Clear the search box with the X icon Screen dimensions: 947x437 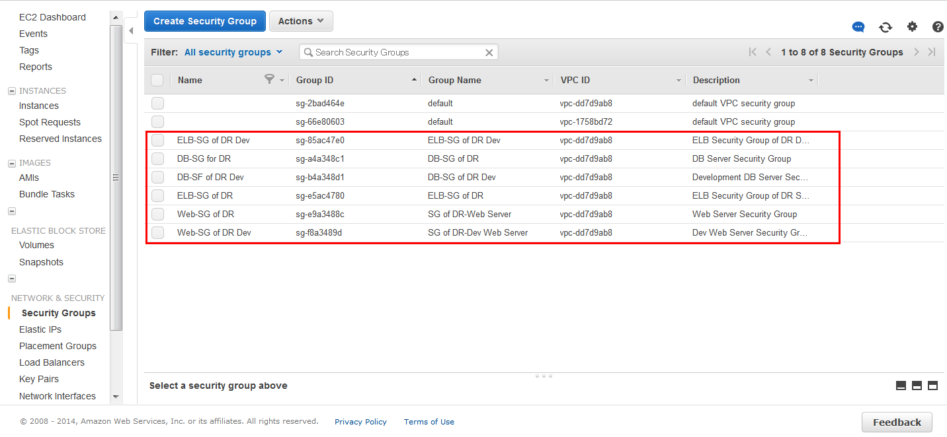click(x=489, y=51)
